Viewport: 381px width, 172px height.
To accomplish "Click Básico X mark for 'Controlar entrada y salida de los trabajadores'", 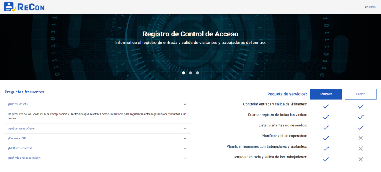I will click(361, 159).
